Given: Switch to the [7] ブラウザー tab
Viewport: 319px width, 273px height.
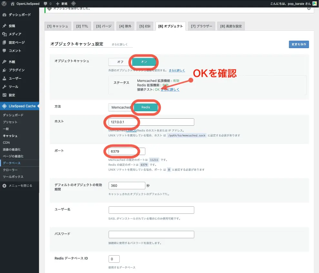Looking at the screenshot, I should point(202,26).
